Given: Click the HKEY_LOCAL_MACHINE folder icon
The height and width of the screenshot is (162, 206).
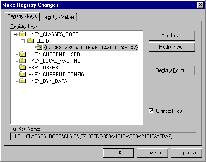Looking at the screenshot, I should [22, 61].
